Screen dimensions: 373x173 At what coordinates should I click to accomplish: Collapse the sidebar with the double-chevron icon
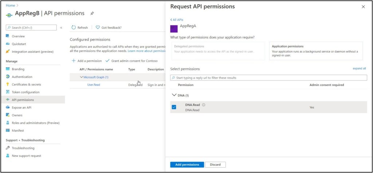click(61, 28)
